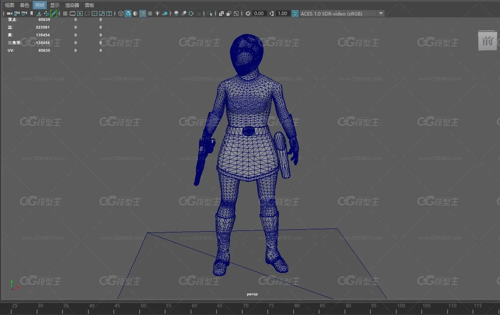Click the color space dropdown arrow

381,14
